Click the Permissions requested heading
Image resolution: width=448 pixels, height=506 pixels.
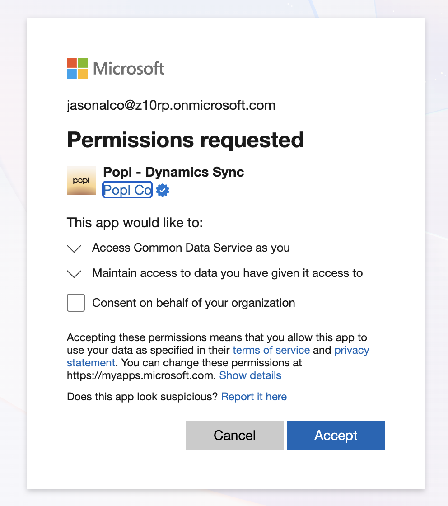point(185,140)
